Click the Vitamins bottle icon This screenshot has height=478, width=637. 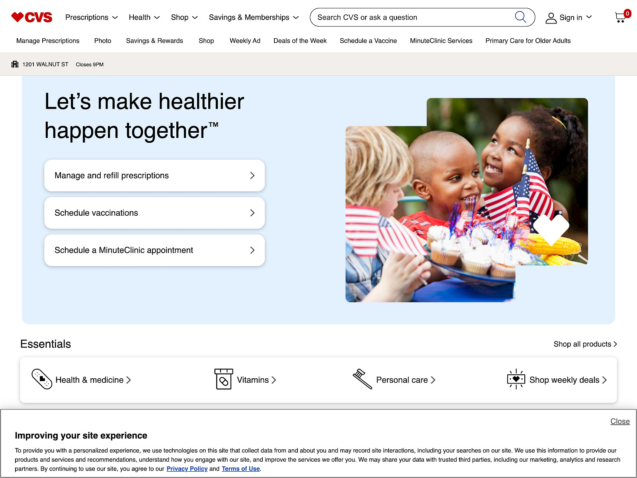[223, 380]
